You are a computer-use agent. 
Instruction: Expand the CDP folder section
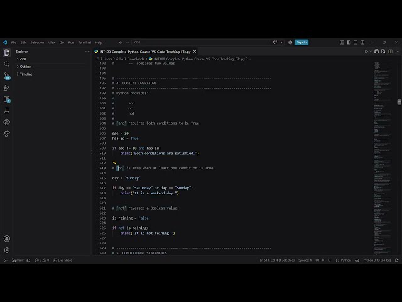(52, 59)
